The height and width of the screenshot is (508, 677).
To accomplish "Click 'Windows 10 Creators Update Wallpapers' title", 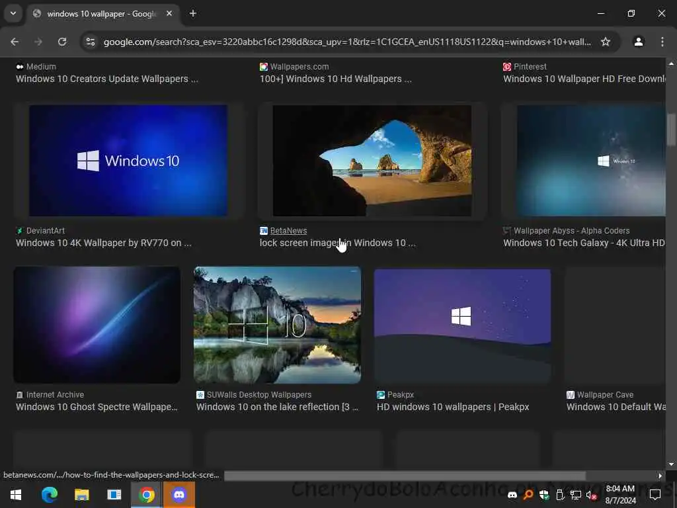I will (107, 79).
